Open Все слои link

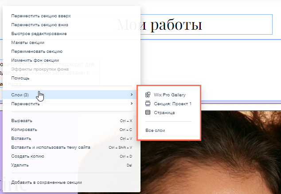(x=155, y=131)
